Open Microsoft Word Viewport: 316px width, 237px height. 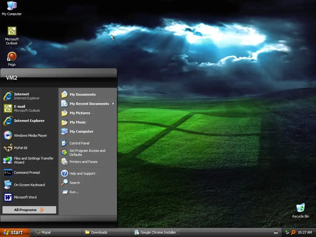click(29, 197)
